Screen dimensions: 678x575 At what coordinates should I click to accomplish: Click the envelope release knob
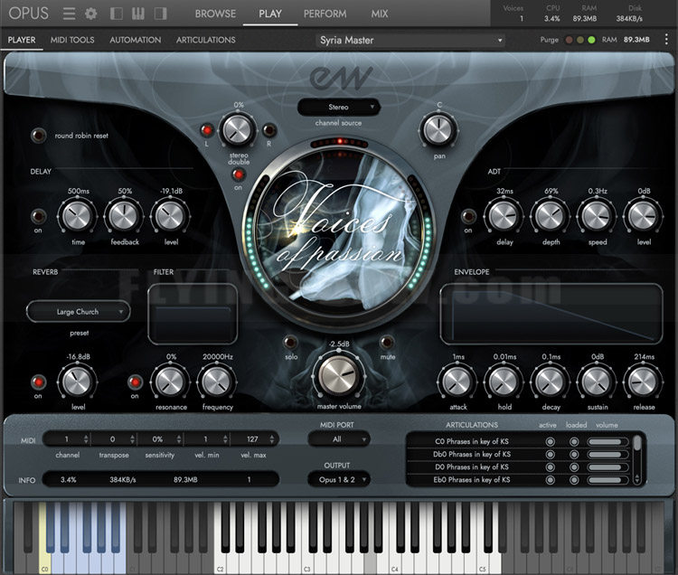click(643, 382)
